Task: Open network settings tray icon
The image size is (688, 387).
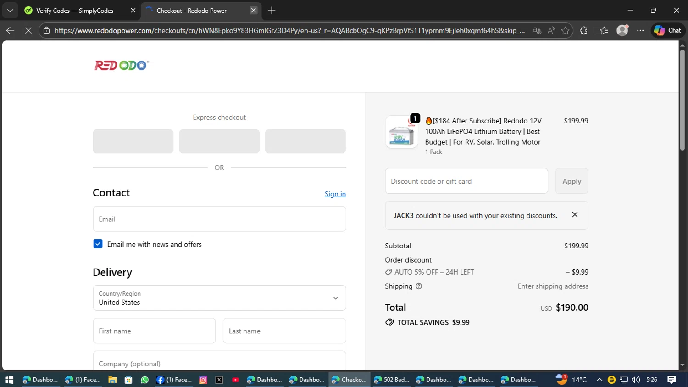Action: pos(624,380)
